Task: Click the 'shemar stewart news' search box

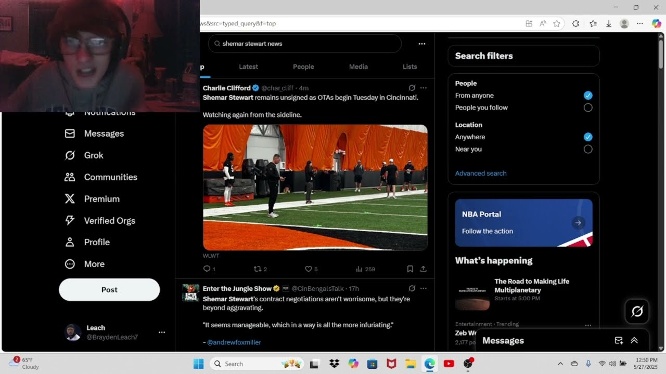Action: click(x=305, y=44)
